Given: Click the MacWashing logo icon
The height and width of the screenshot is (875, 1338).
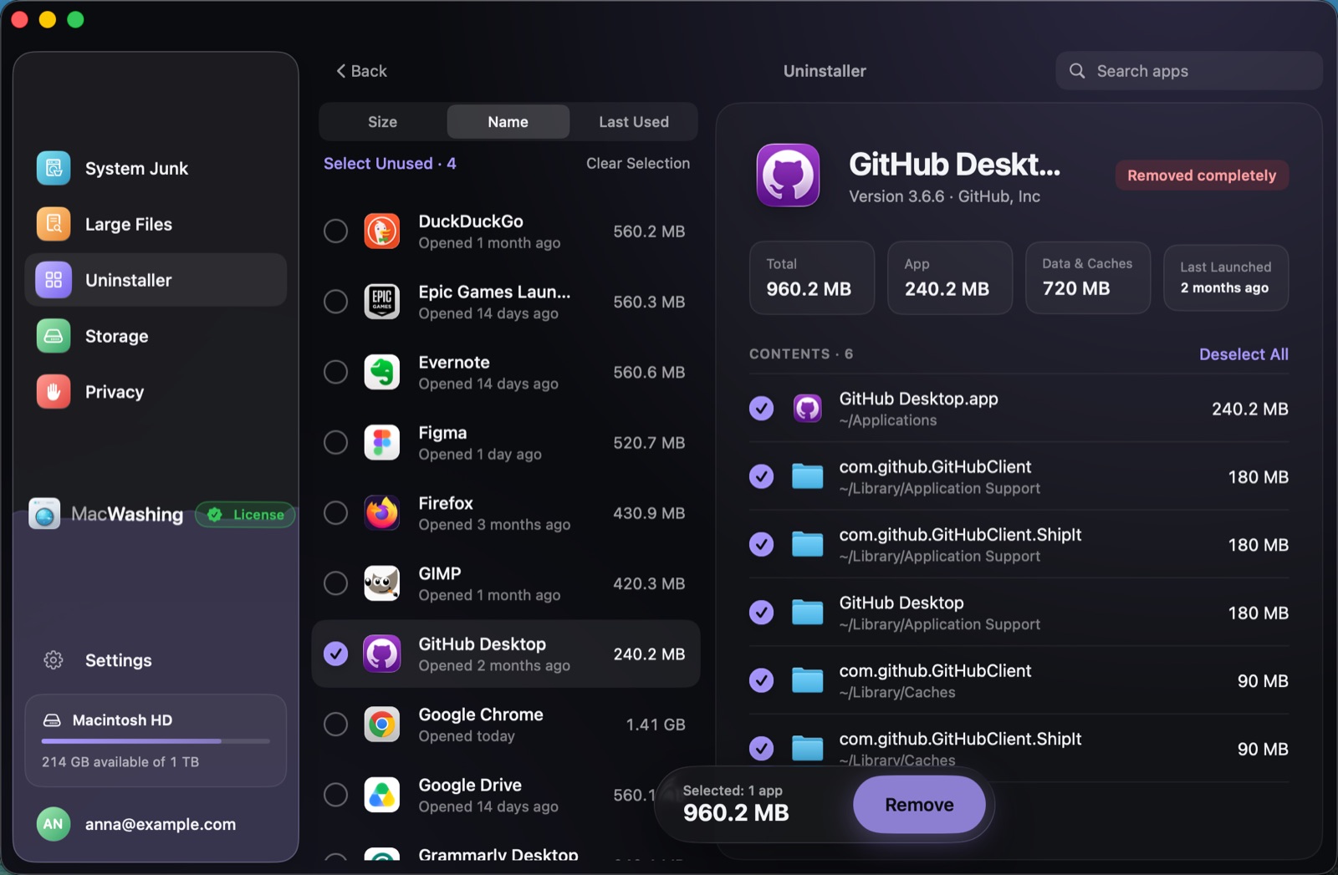Looking at the screenshot, I should (44, 514).
